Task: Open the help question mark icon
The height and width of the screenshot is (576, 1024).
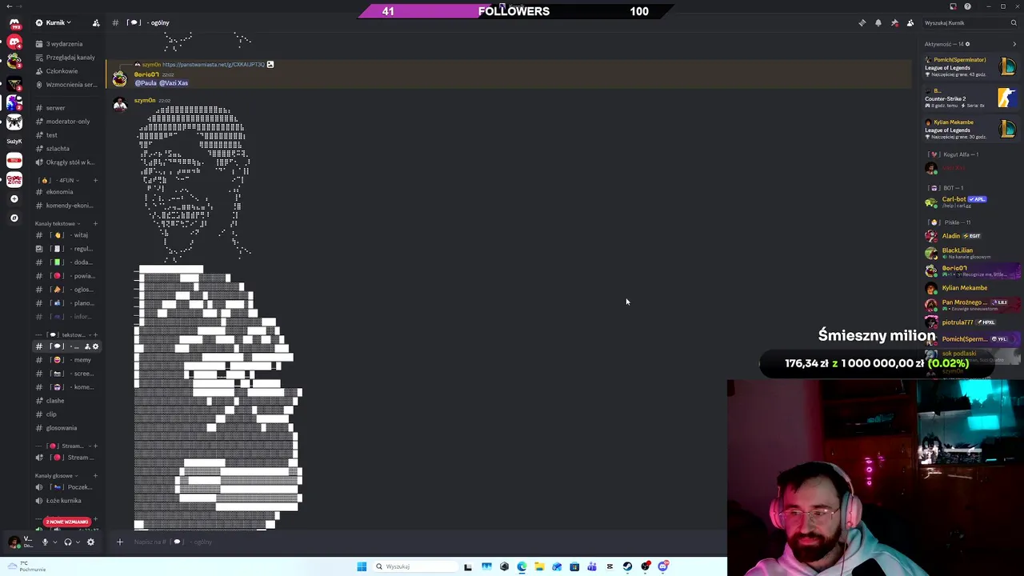Action: 968,6
